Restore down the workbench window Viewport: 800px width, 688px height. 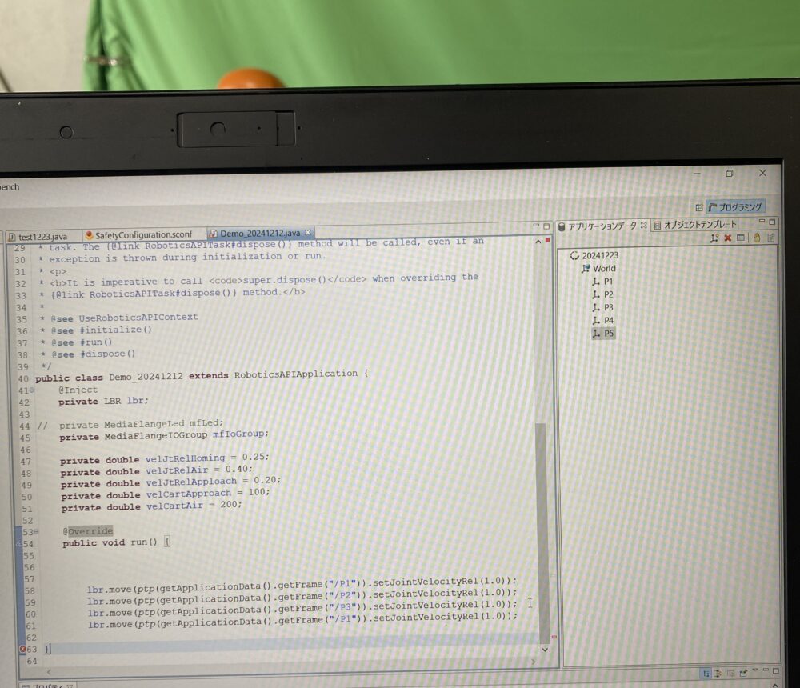730,174
